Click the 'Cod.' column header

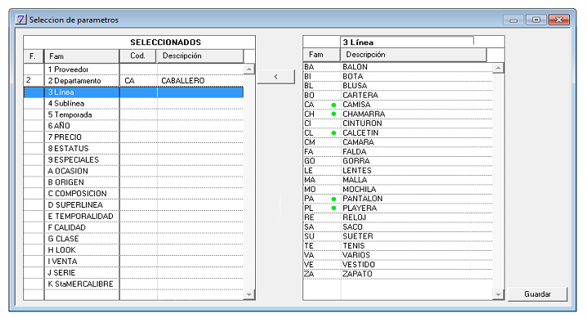[x=137, y=56]
